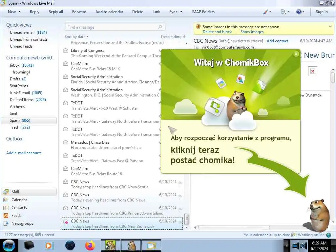Click Delete and block link
336x252 pixels.
pos(217,32)
